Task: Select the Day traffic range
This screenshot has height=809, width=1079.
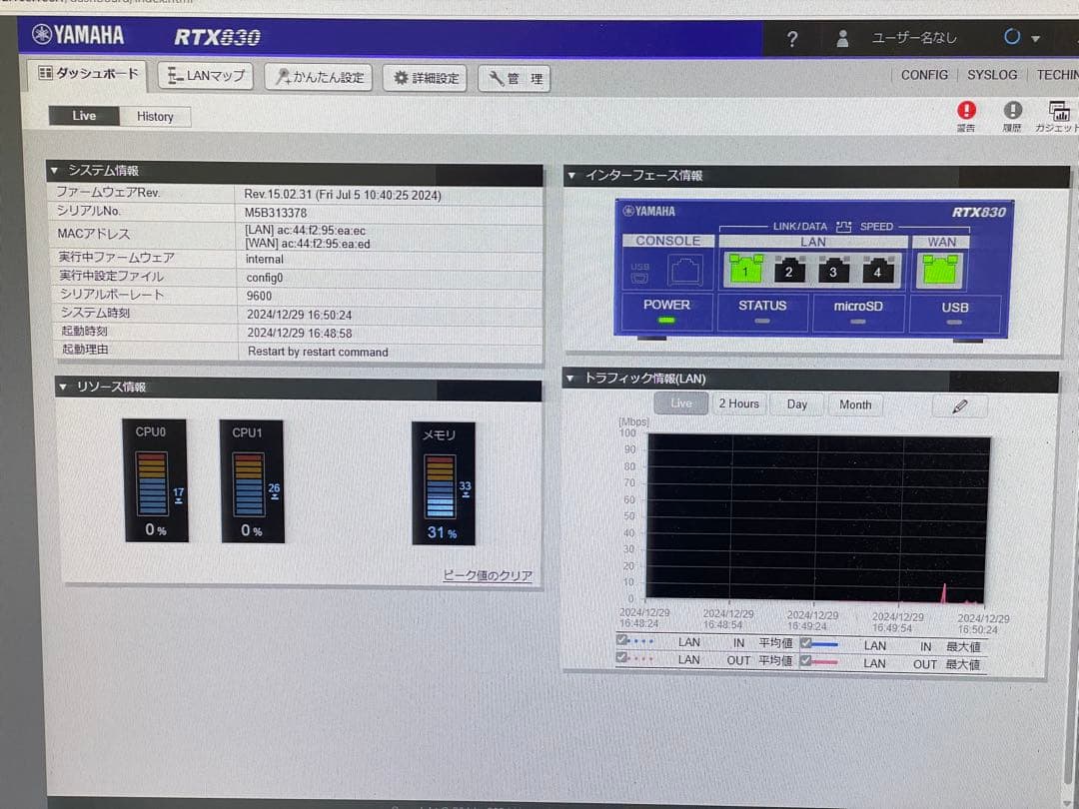Action: [797, 404]
